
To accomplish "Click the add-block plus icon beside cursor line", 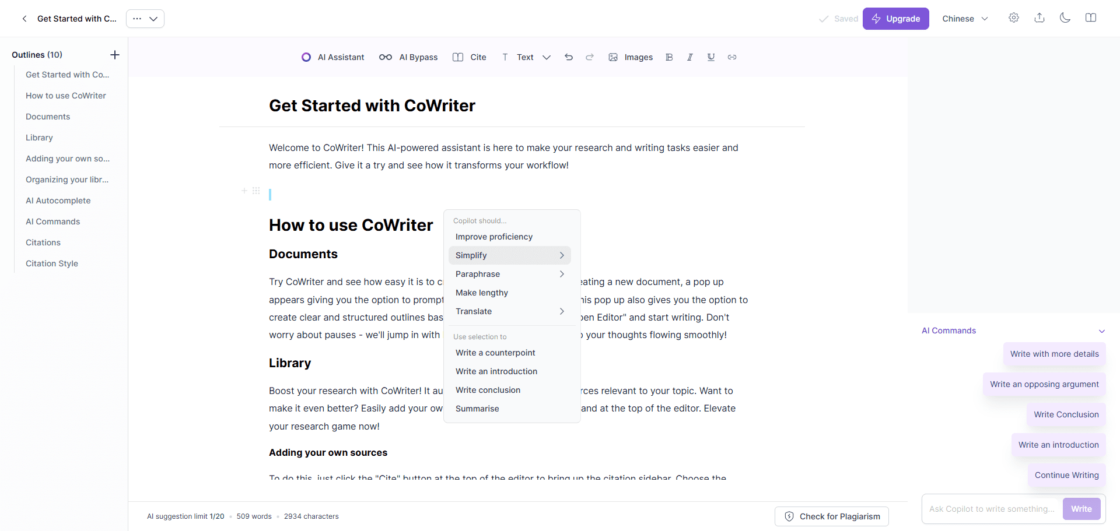I will pyautogui.click(x=244, y=191).
